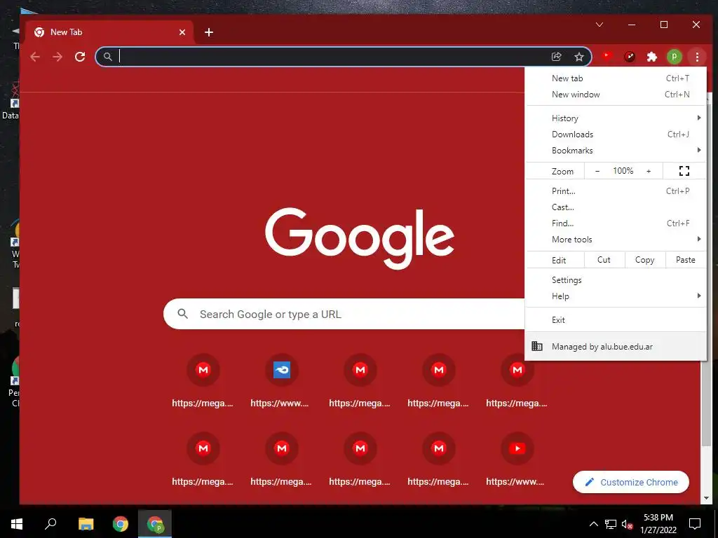
Task: Open the blue https://www shortcut tile
Action: [282, 380]
